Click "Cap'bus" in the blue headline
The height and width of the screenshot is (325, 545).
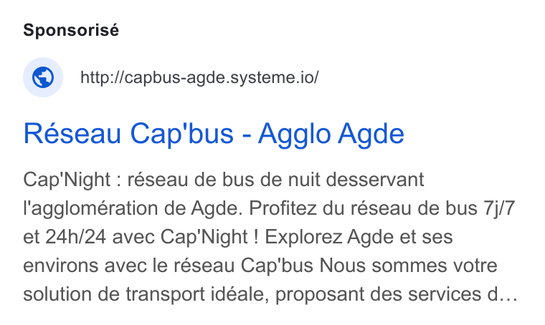181,134
